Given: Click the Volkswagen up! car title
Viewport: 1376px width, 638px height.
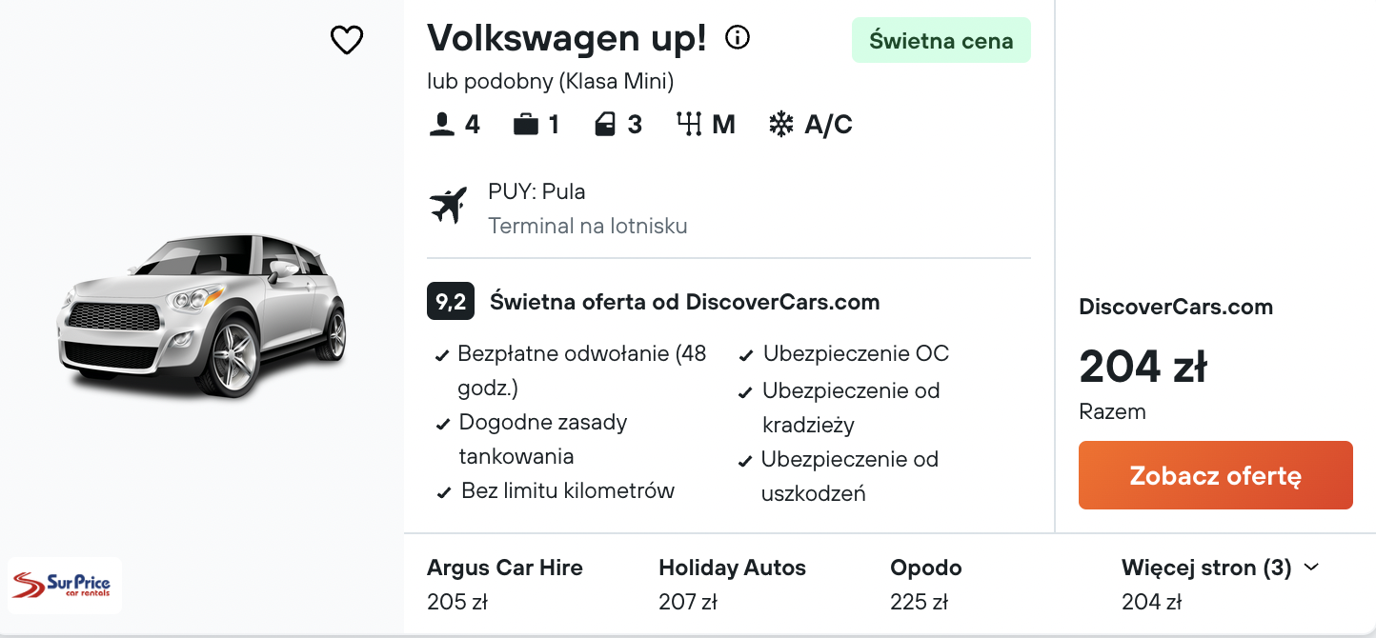Looking at the screenshot, I should tap(567, 38).
